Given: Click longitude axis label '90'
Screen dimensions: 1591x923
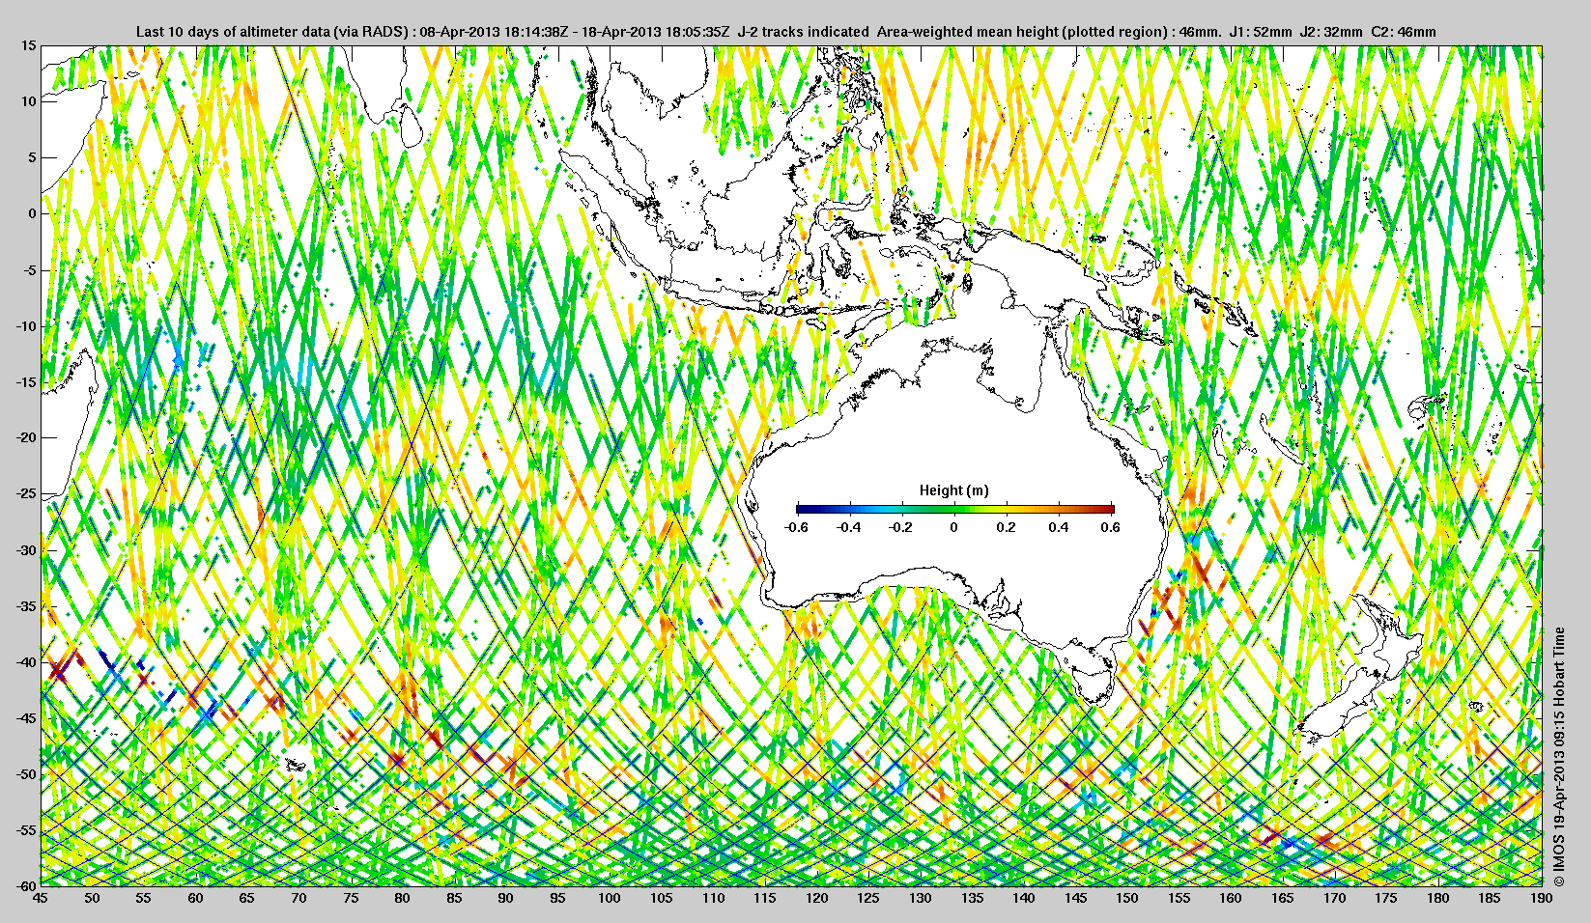Looking at the screenshot, I should (x=506, y=898).
